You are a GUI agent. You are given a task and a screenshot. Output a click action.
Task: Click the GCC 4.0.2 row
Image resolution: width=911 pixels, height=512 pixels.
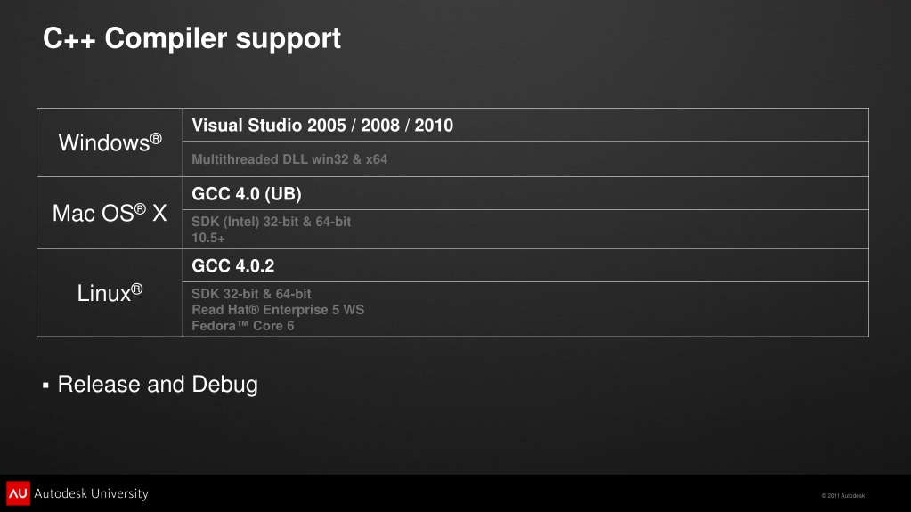point(525,265)
